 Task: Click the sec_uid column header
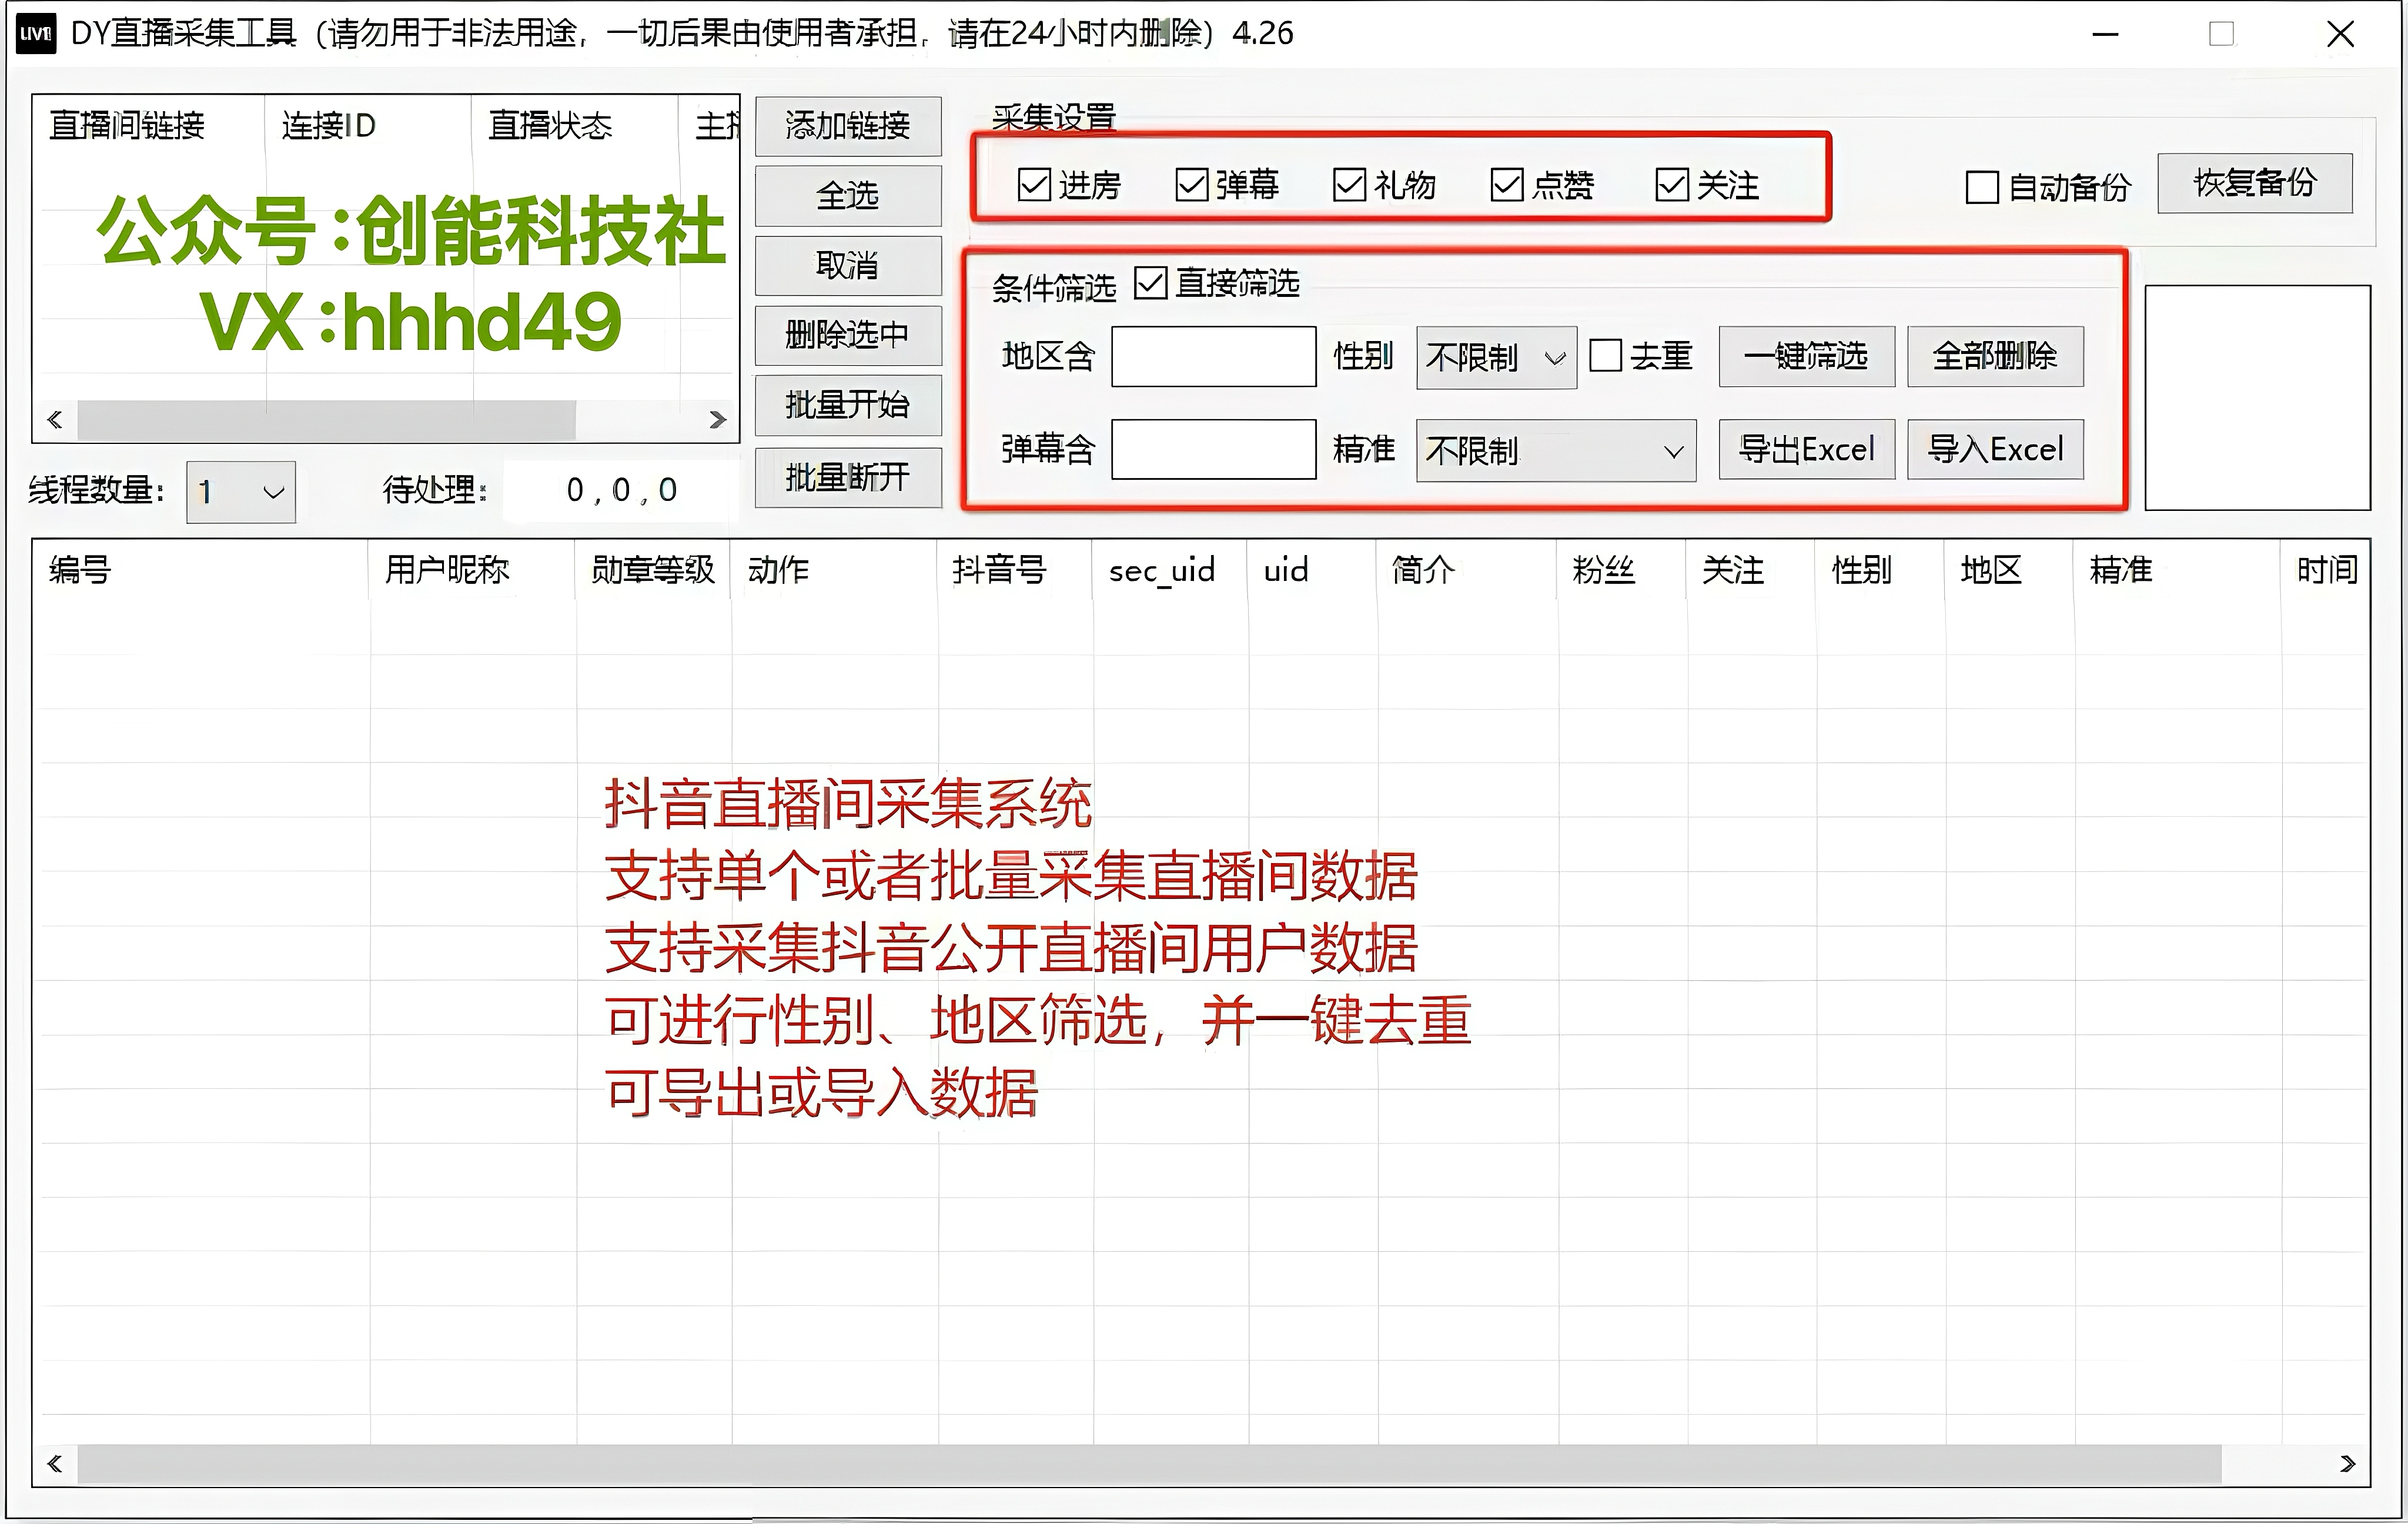coord(1170,570)
